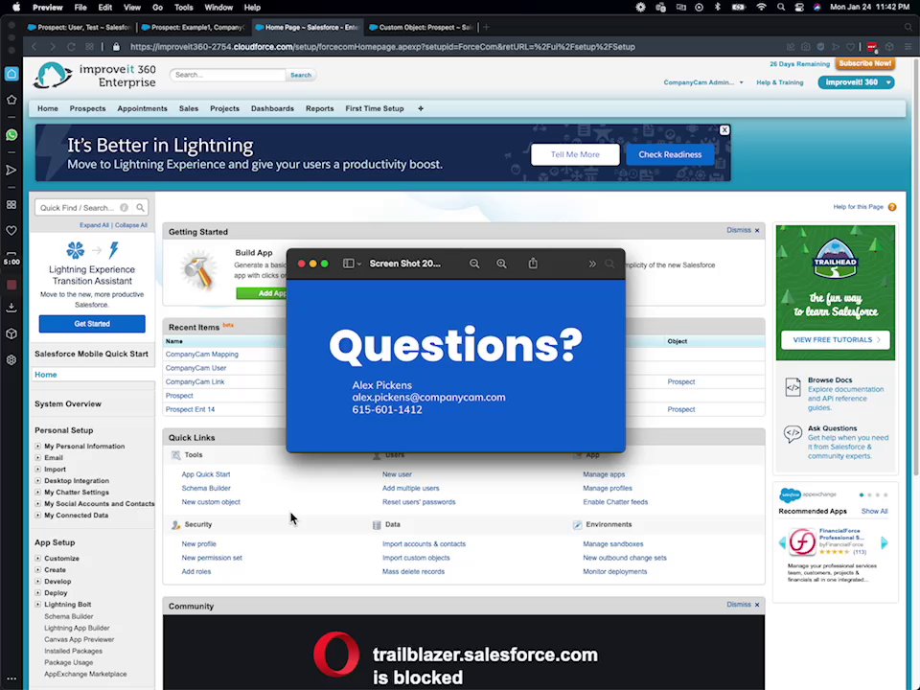The height and width of the screenshot is (690, 920).
Task: Dismiss the Getting Started panel
Action: 743,230
